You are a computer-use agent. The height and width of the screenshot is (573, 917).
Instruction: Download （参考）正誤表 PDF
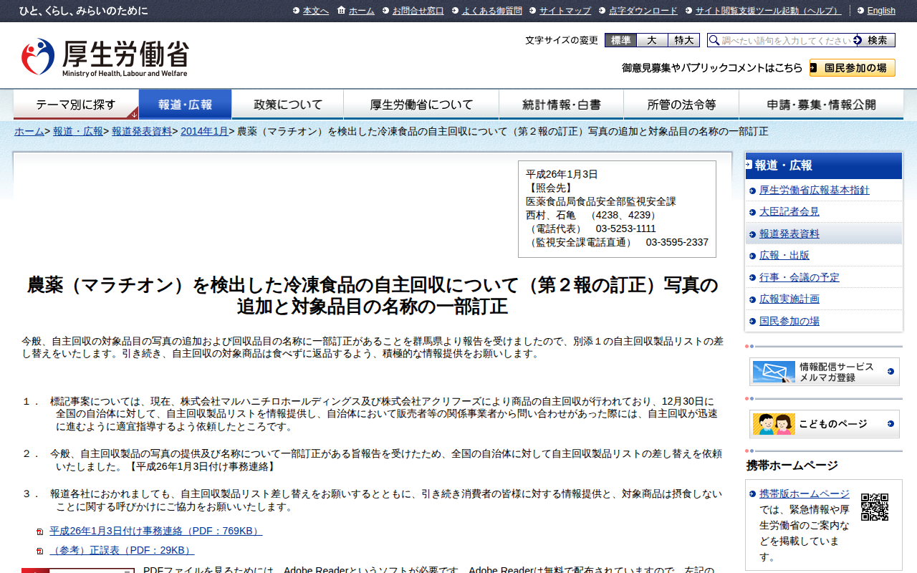pos(122,550)
